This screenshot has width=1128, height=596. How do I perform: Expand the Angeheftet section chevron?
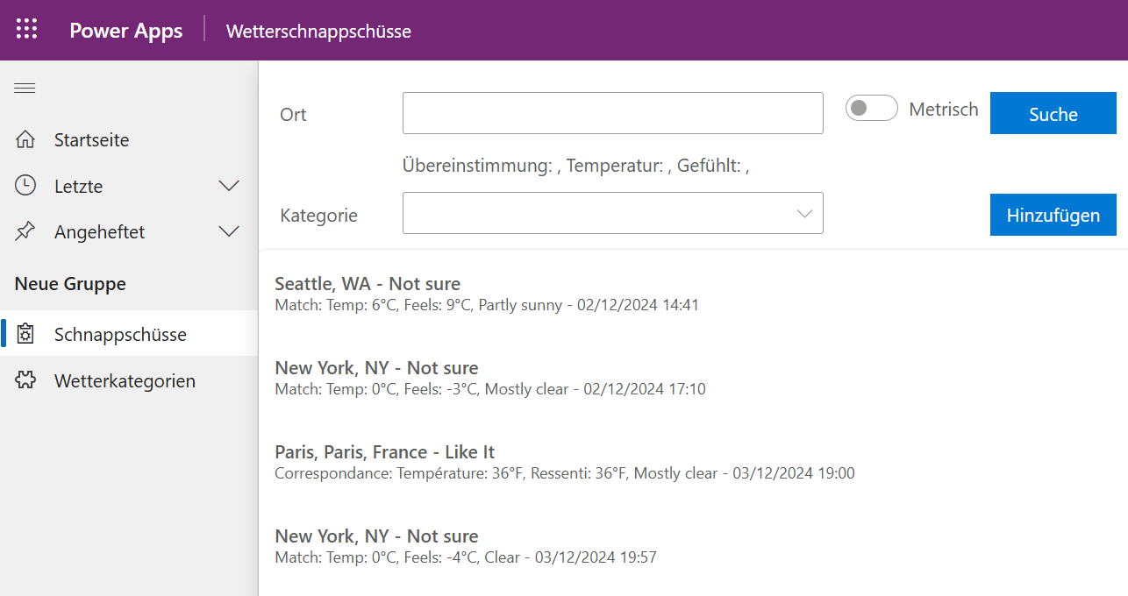(x=229, y=232)
